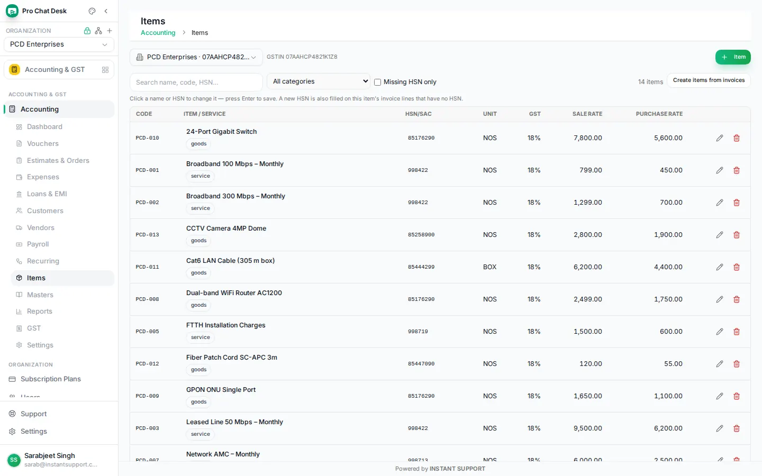Open the organization hierarchy icon
Viewport: 762px width, 476px height.
[98, 31]
